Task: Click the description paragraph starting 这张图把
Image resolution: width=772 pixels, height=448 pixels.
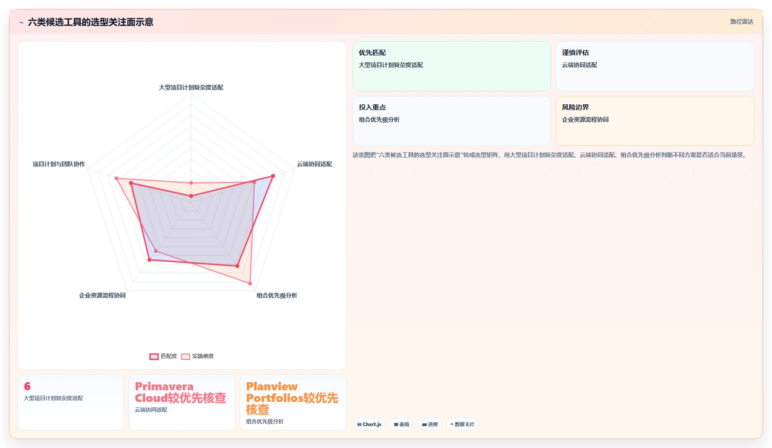Action: (550, 155)
